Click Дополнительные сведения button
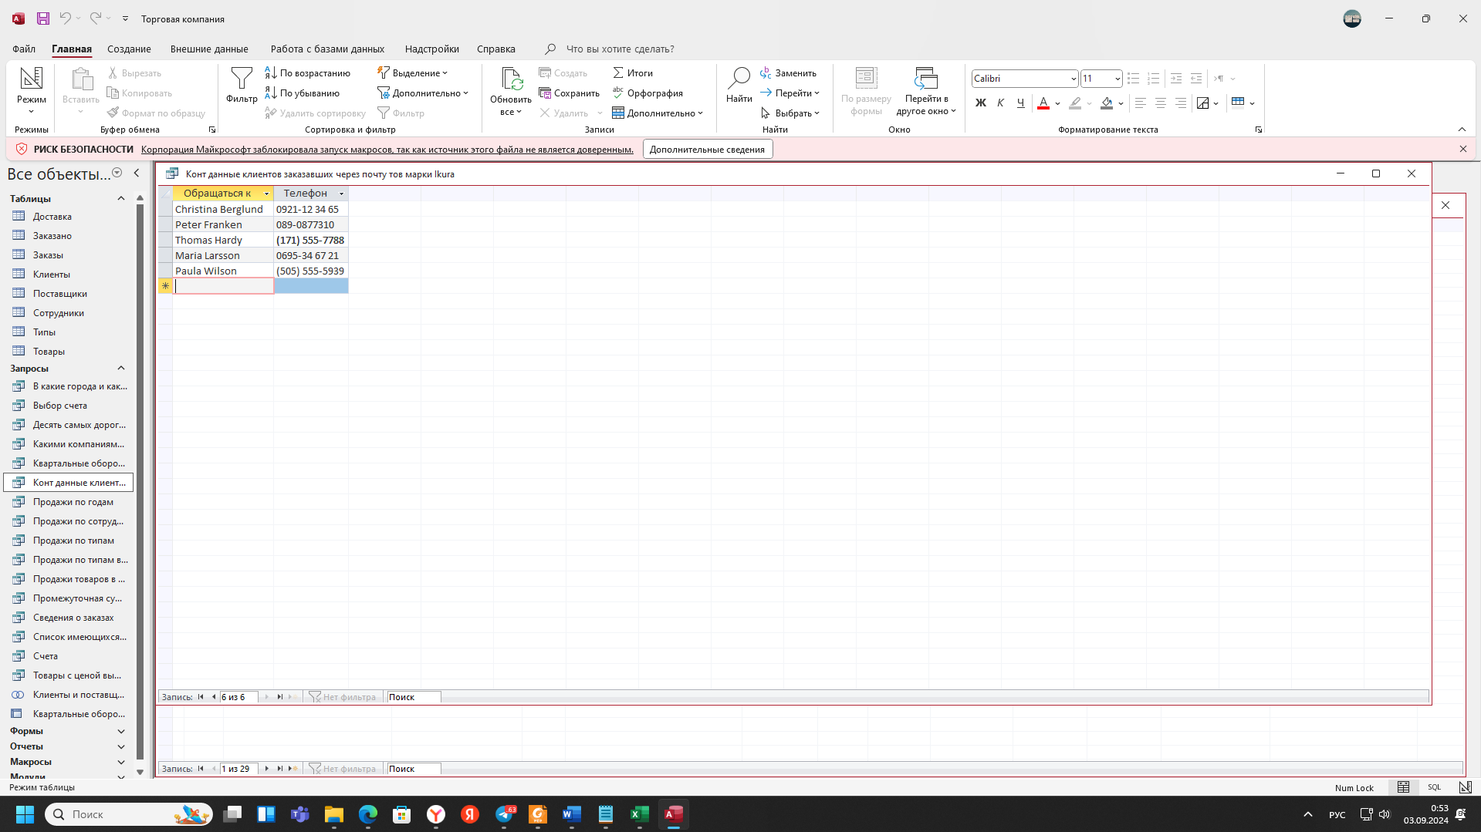 (x=707, y=150)
